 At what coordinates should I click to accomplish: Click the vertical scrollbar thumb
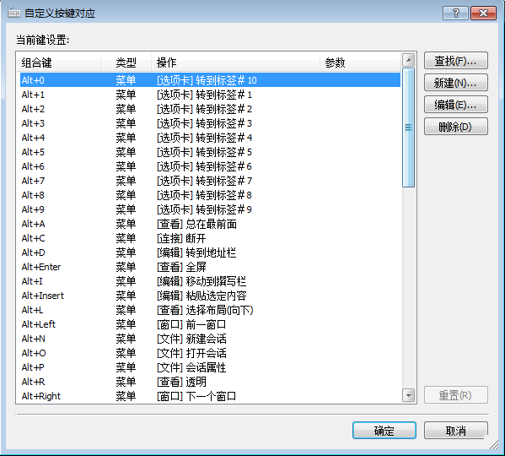(408, 128)
